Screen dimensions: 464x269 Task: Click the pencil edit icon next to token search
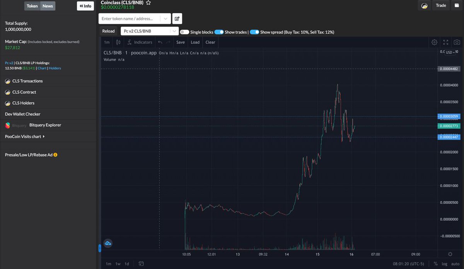click(177, 19)
